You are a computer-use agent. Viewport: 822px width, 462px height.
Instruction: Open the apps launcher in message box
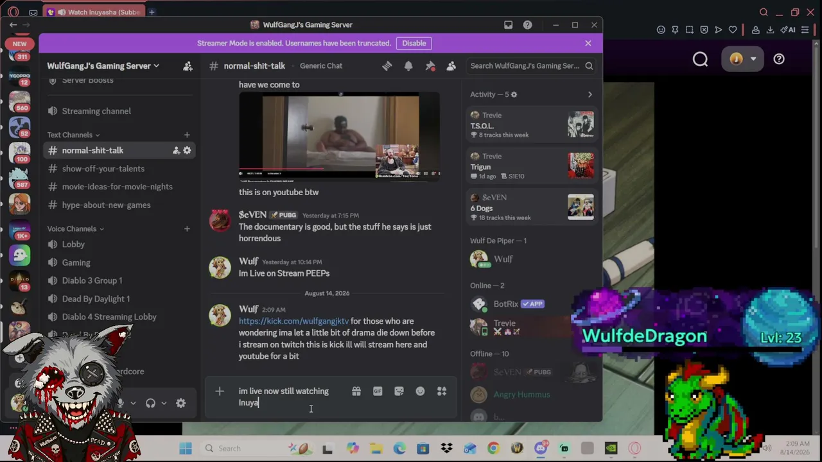442,391
